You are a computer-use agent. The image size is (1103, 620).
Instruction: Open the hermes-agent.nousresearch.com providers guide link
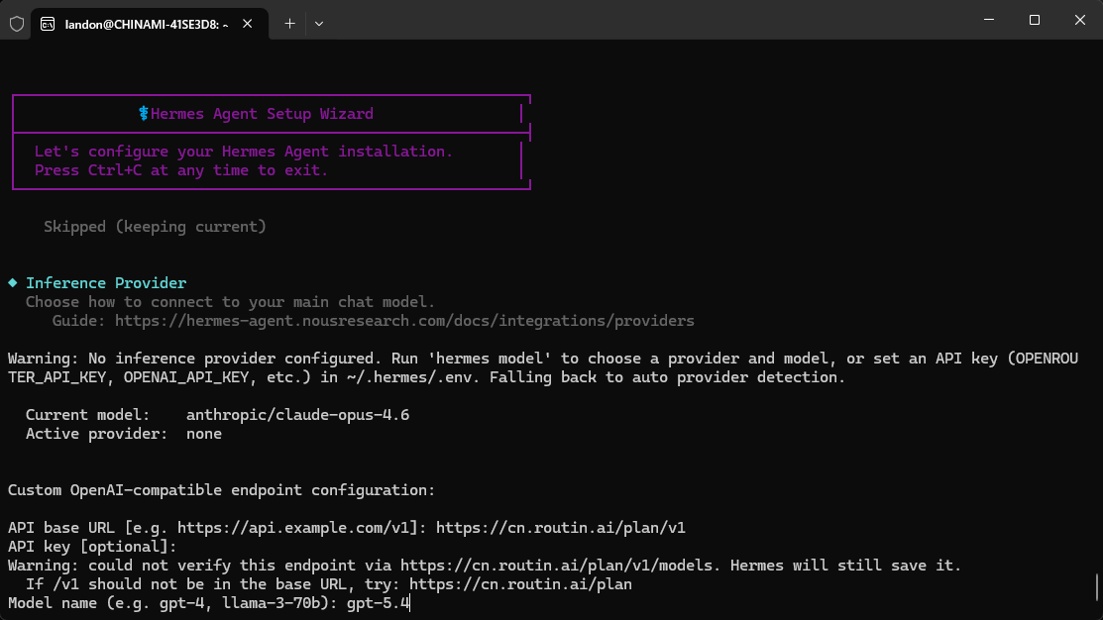point(404,321)
